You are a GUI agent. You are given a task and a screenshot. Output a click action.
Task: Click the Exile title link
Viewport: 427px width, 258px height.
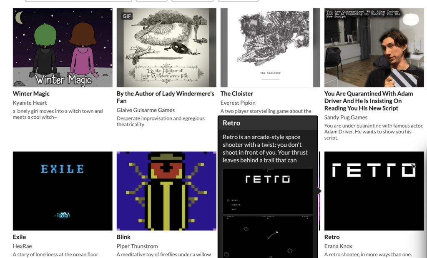tap(19, 237)
